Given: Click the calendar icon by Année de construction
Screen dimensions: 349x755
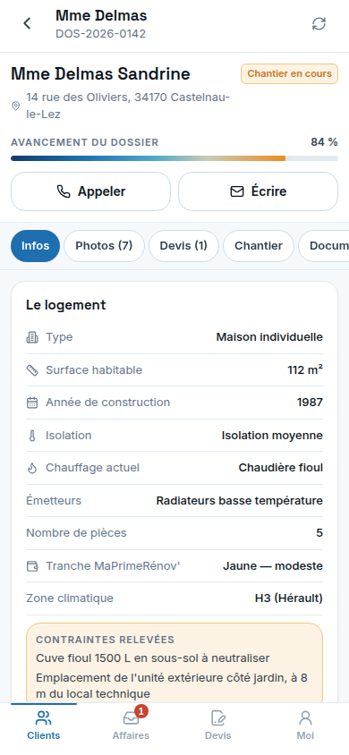Looking at the screenshot, I should [32, 403].
